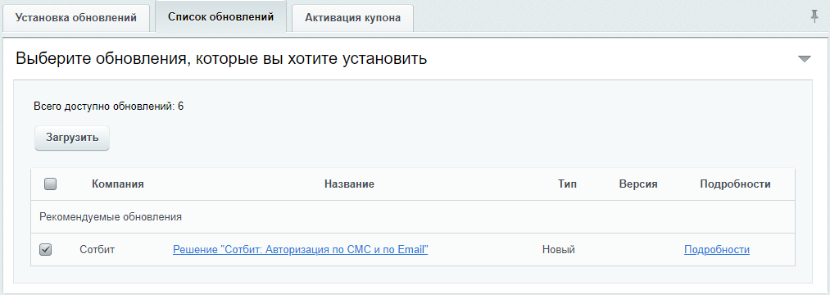
Task: Collapse the section with the triangle arrow
Action: (x=804, y=59)
